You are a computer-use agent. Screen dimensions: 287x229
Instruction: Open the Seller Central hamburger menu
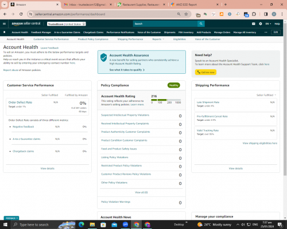[x=4, y=23]
